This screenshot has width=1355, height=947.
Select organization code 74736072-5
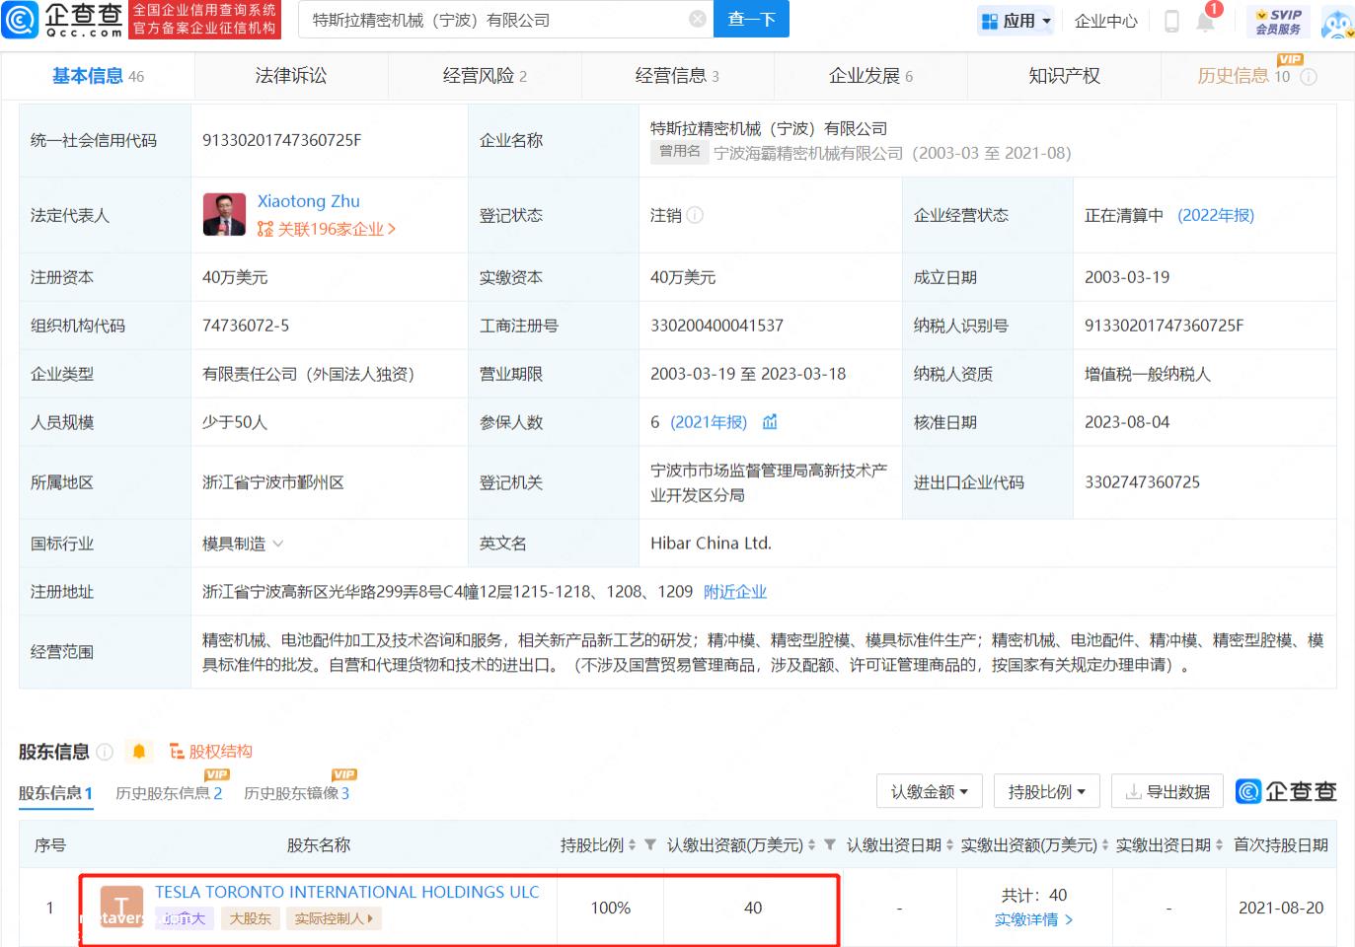[246, 326]
